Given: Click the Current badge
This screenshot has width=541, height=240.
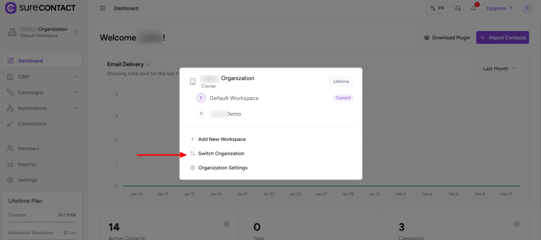Looking at the screenshot, I should 343,98.
